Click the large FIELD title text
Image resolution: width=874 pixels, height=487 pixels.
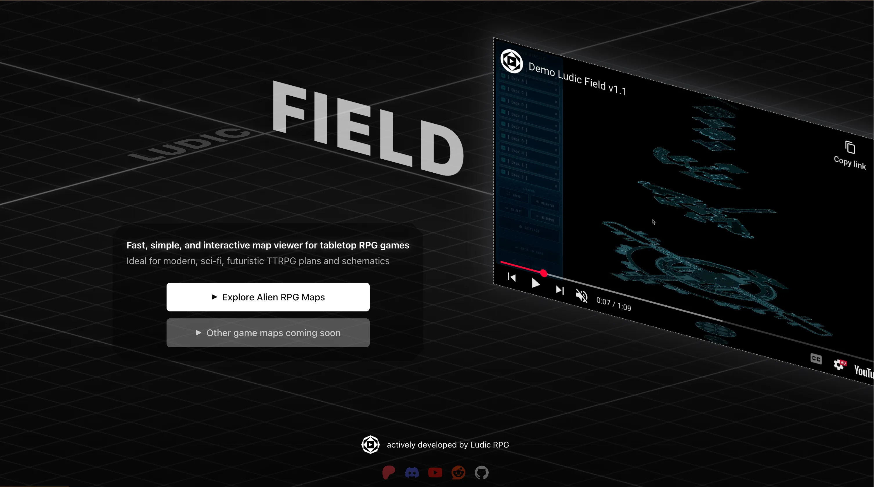pyautogui.click(x=368, y=128)
